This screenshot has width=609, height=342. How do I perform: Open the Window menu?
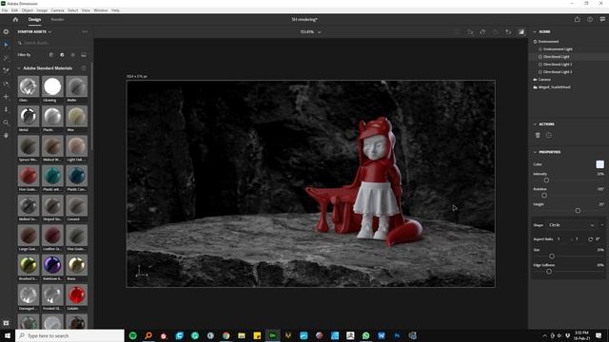tap(101, 10)
